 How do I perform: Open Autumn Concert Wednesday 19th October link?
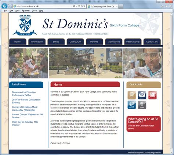click(x=28, y=116)
